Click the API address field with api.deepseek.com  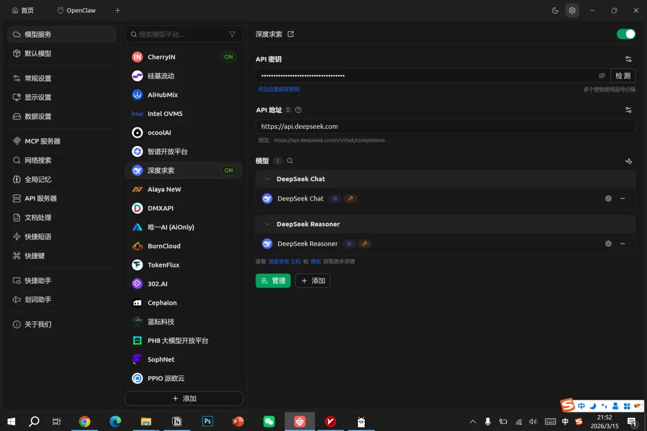445,126
